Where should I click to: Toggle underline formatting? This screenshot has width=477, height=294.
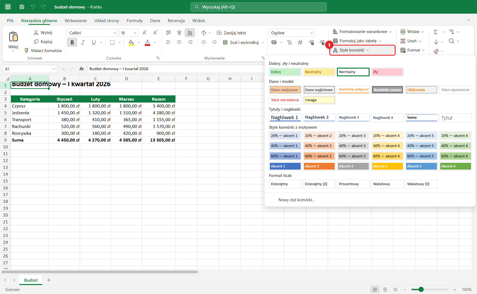[x=94, y=42]
